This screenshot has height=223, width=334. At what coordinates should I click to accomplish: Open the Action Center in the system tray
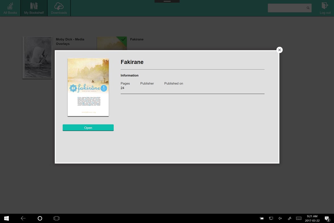coord(327,218)
